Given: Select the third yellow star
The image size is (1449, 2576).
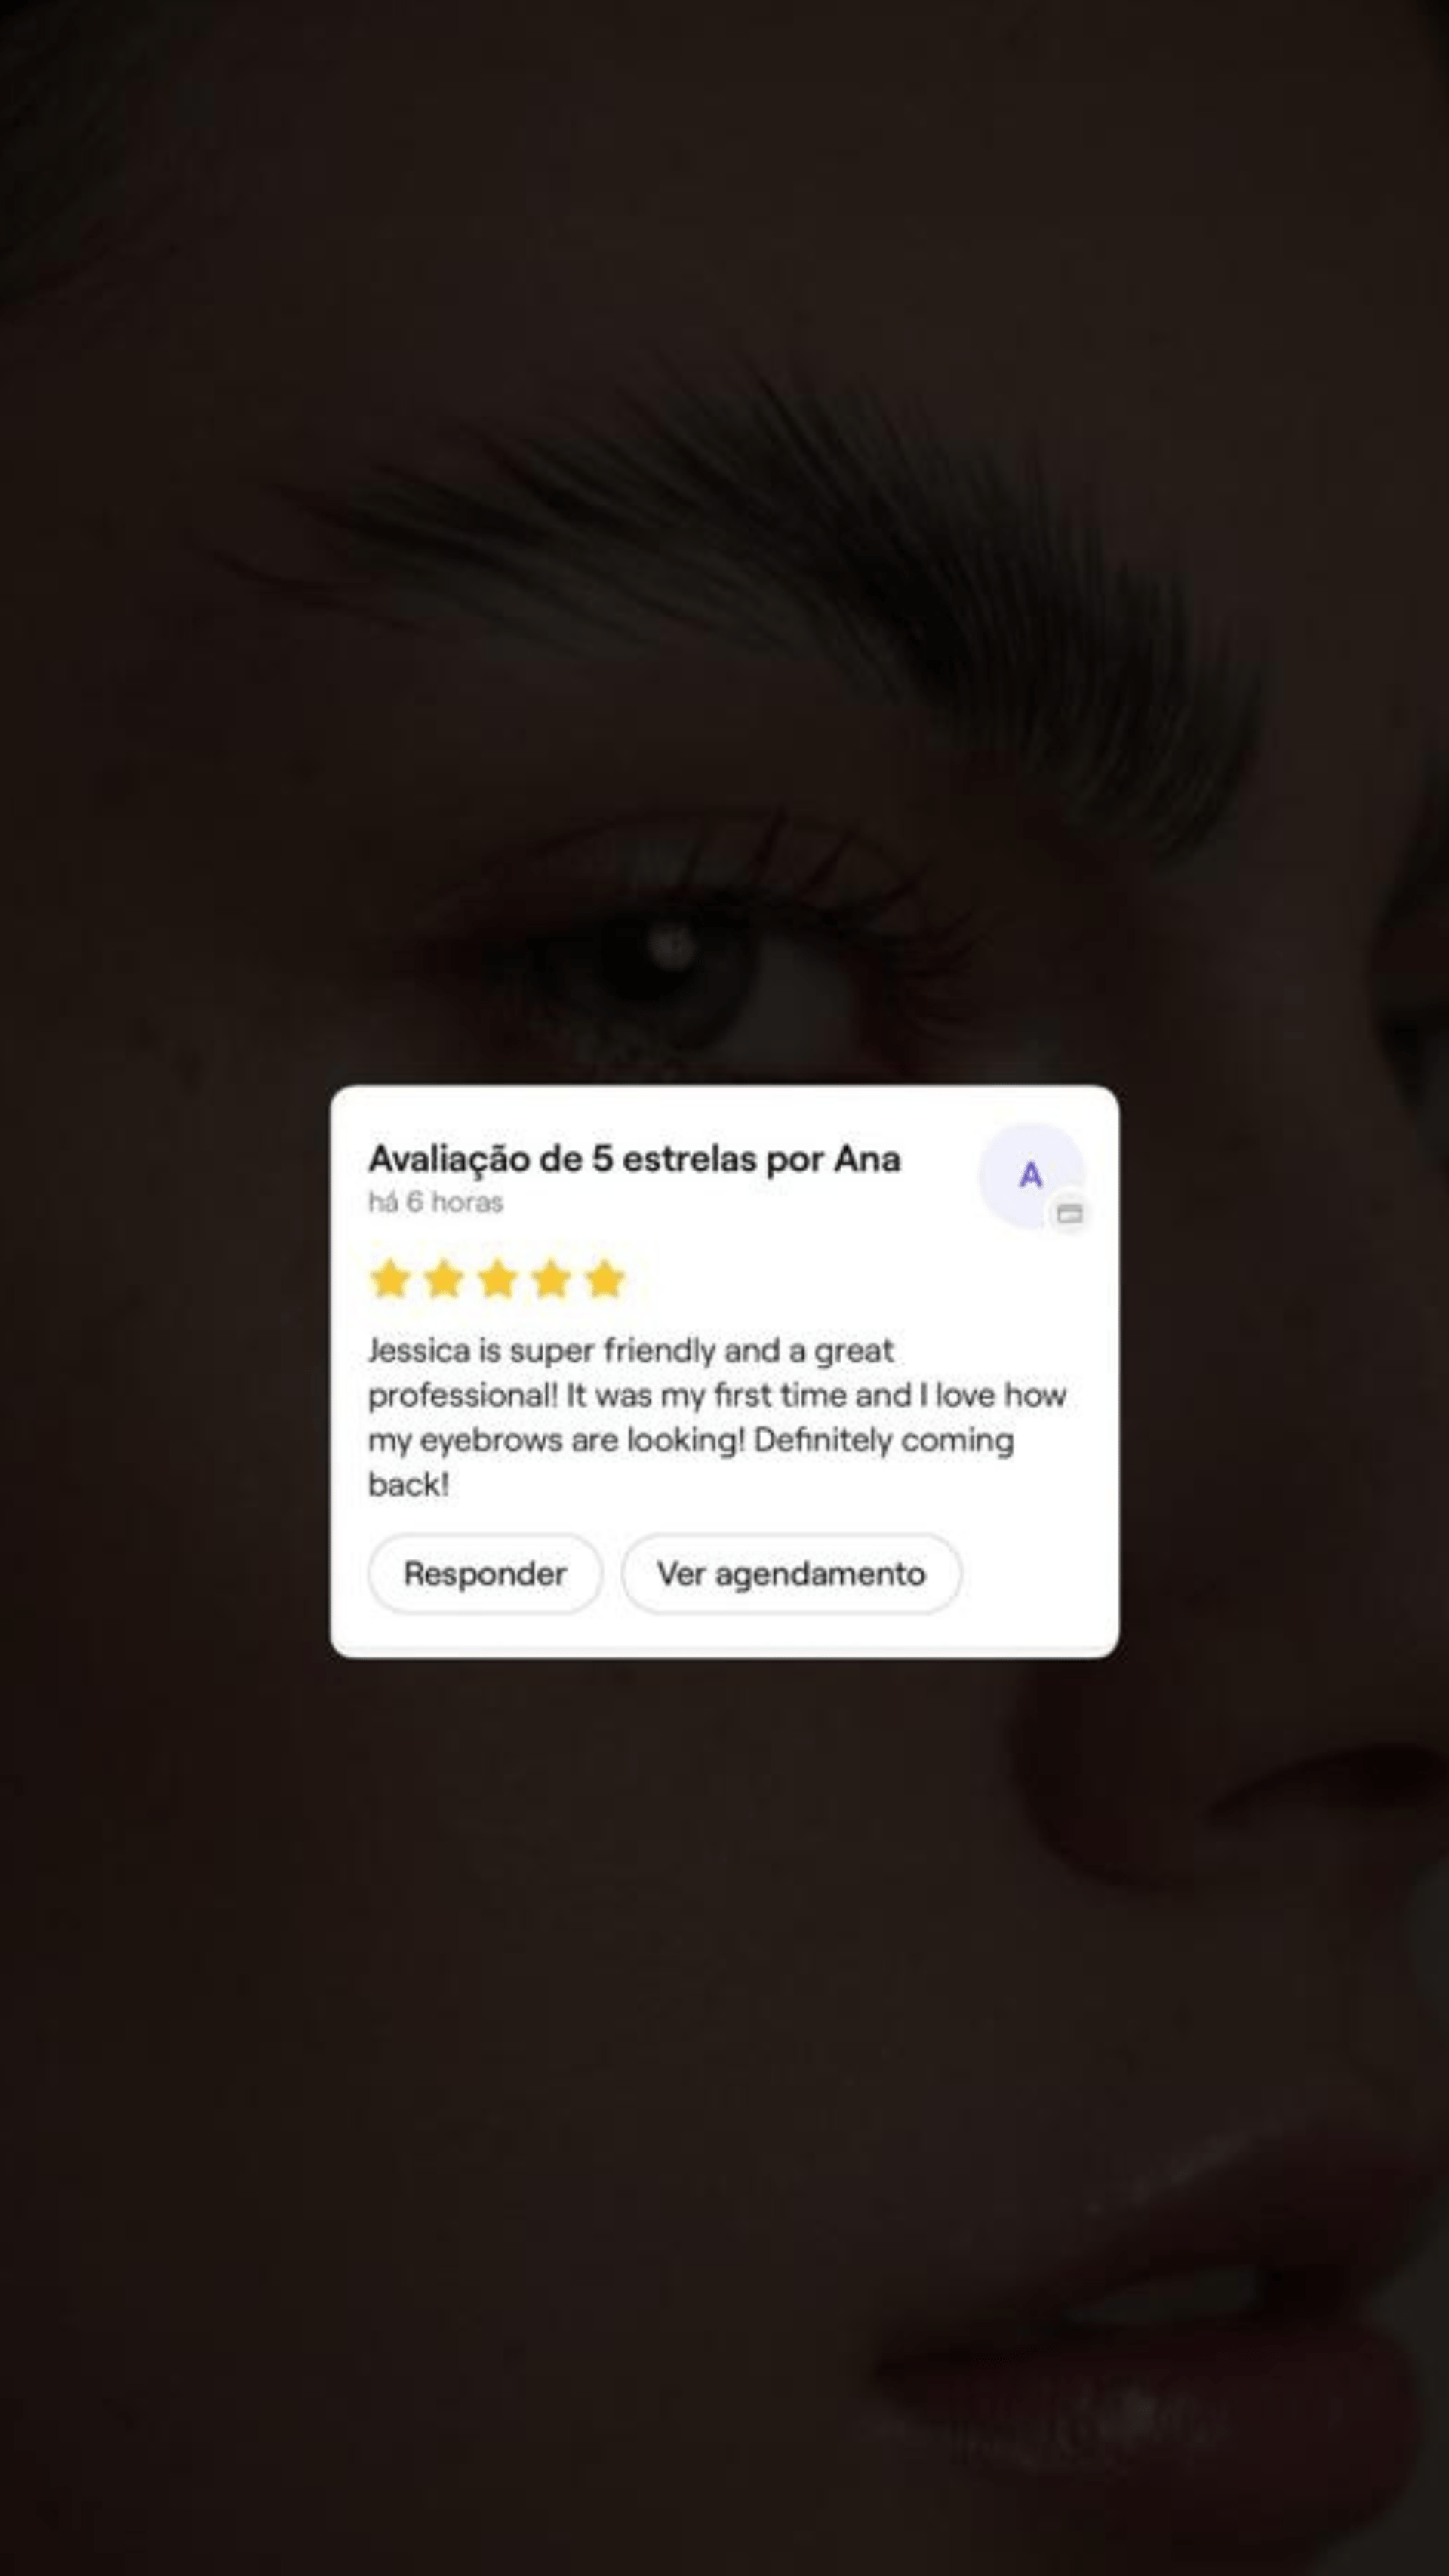Looking at the screenshot, I should click(497, 1279).
